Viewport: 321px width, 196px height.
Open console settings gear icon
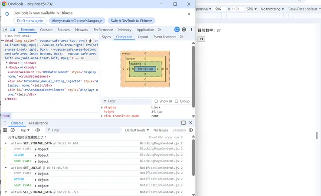[x=190, y=130]
